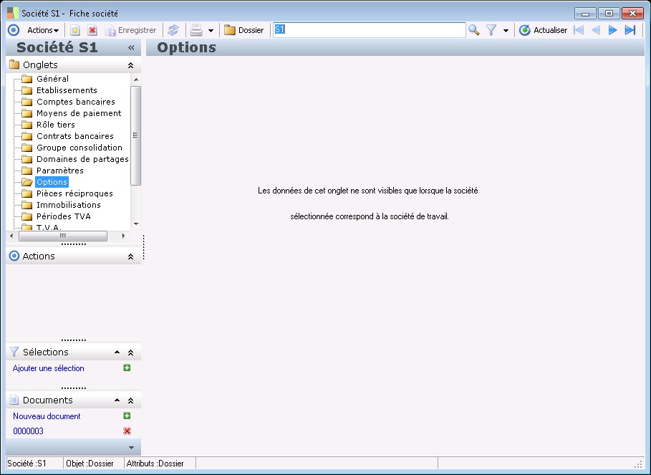Image resolution: width=651 pixels, height=475 pixels.
Task: Click the tree scroll down arrow
Action: click(136, 224)
